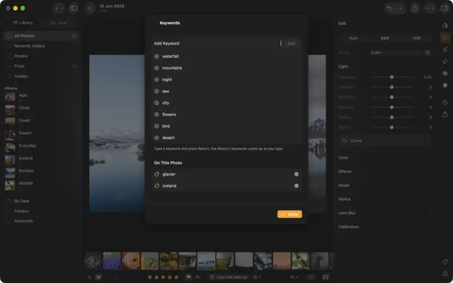Add the waterfall keyword with its plus icon
The height and width of the screenshot is (283, 453).
(x=157, y=56)
